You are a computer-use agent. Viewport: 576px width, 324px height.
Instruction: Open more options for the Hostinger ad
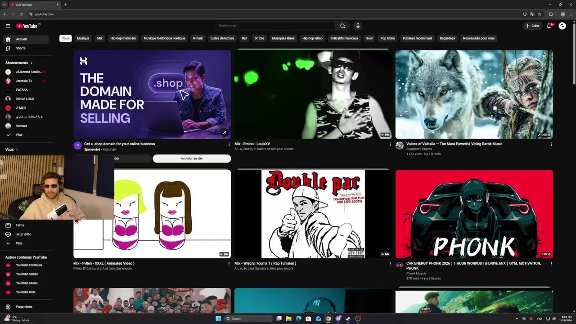click(229, 144)
